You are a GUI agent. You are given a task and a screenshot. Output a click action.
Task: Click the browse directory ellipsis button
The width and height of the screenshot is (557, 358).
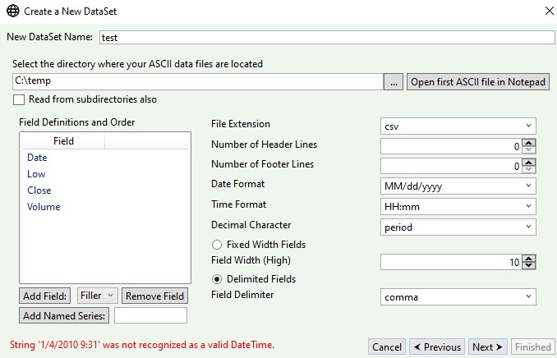click(x=394, y=82)
